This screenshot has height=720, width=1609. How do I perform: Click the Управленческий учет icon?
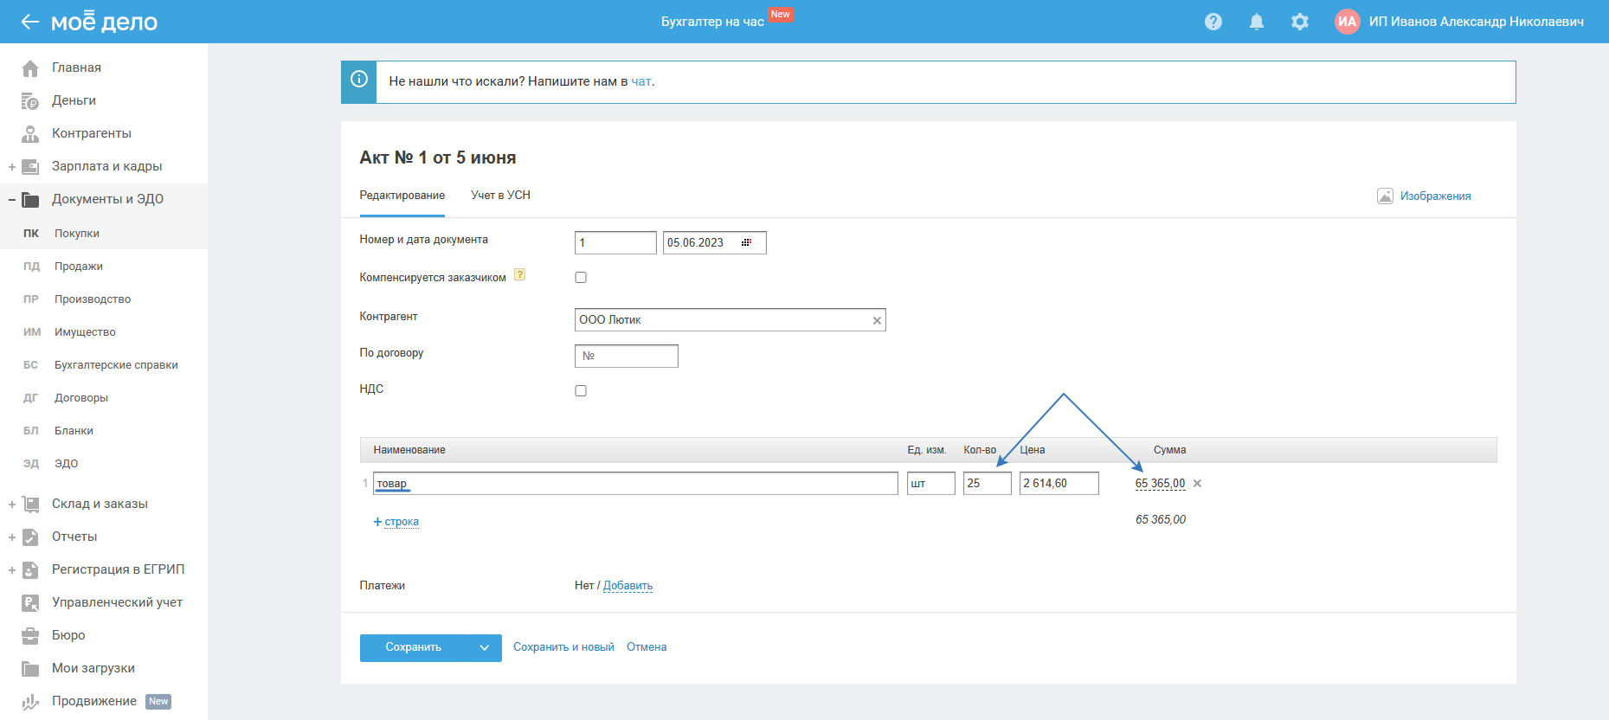[30, 602]
